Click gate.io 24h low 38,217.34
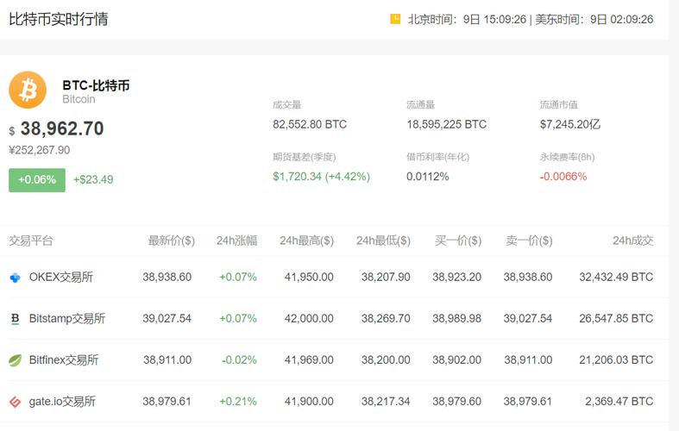 (386, 402)
